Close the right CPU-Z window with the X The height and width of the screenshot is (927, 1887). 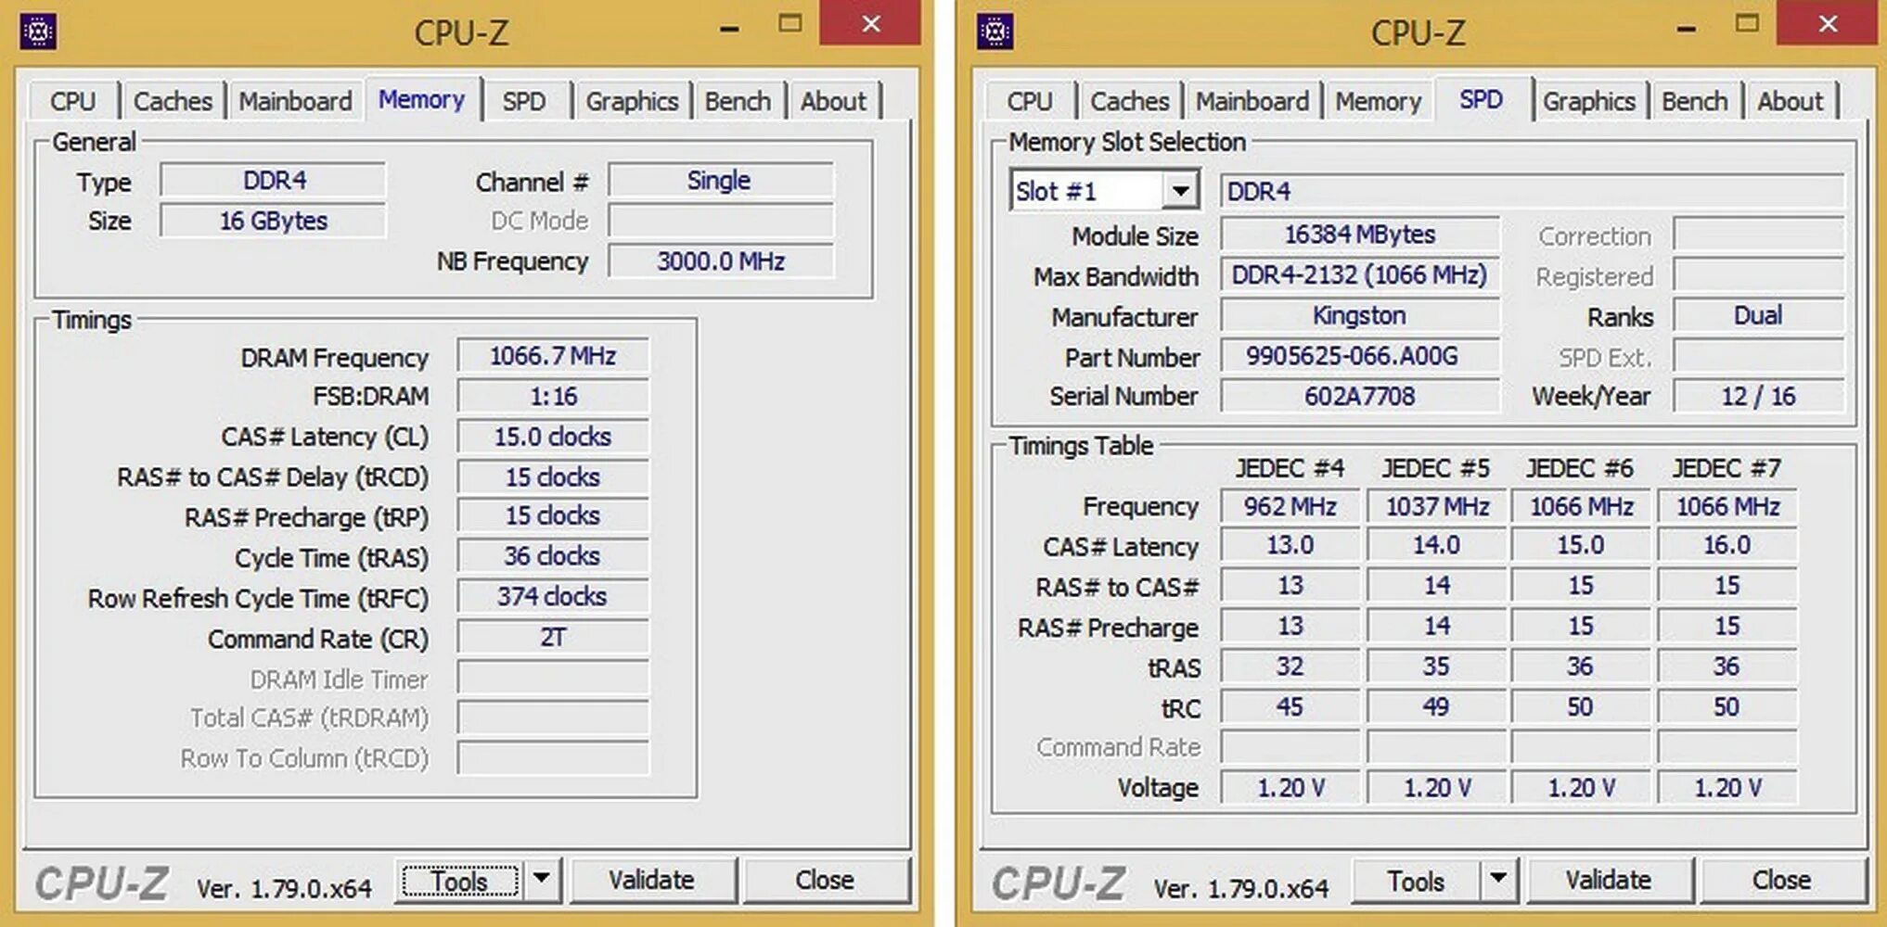click(1828, 23)
